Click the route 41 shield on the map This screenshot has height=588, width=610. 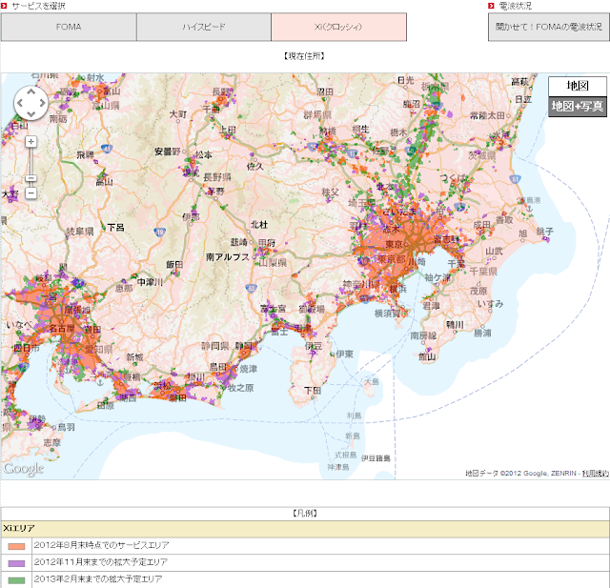[107, 148]
